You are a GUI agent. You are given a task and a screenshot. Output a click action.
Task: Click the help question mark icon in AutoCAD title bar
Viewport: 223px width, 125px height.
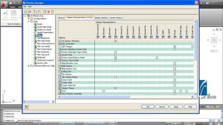[208, 3]
